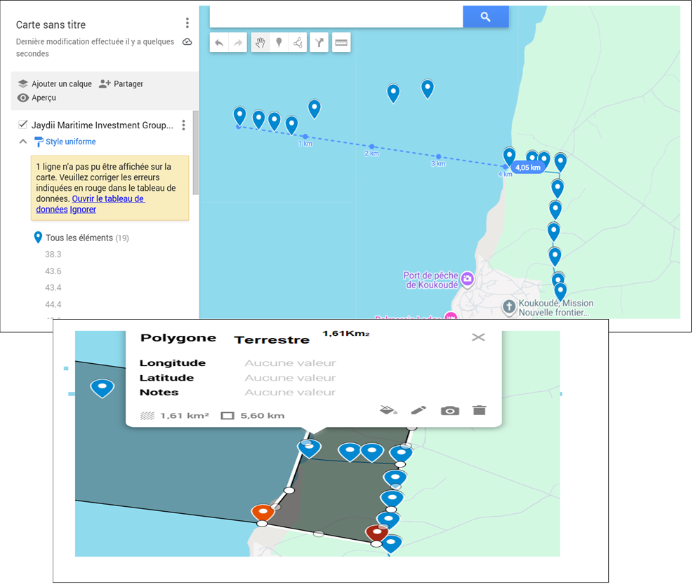Image resolution: width=693 pixels, height=584 pixels.
Task: Open Aperçu map preview
Action: point(37,97)
